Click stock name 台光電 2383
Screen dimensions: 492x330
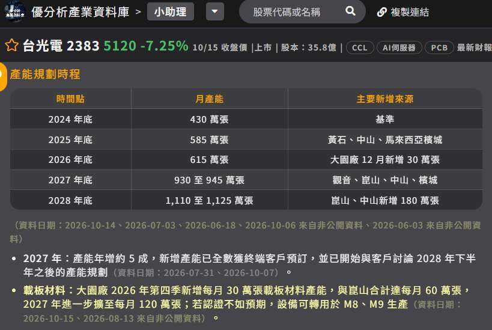tap(61, 46)
